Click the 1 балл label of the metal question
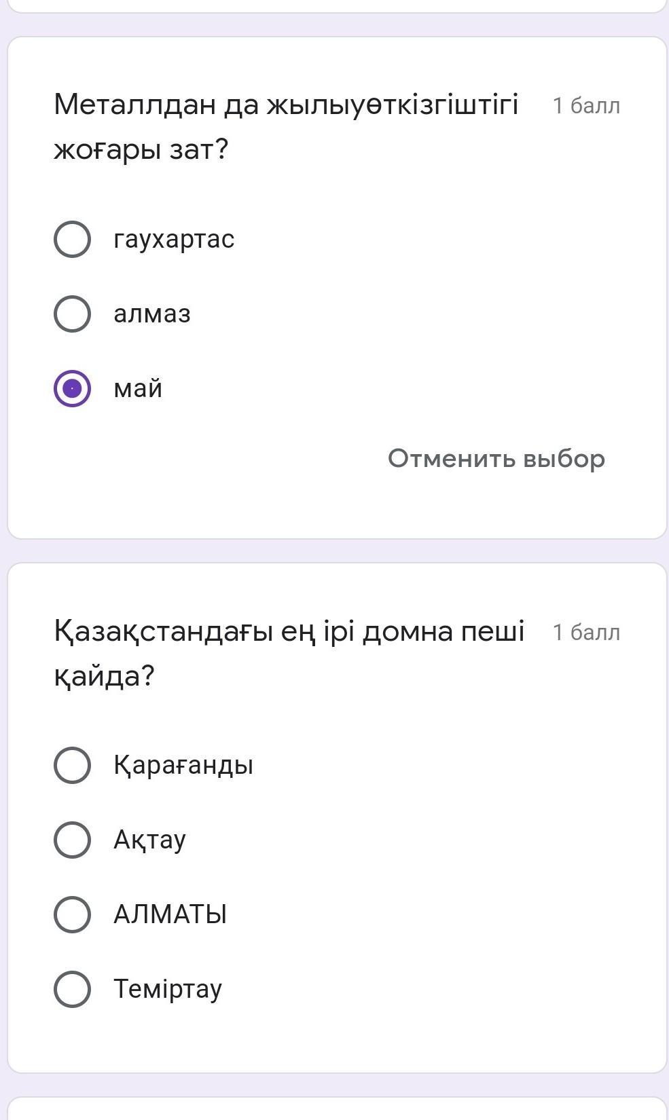The width and height of the screenshot is (669, 1120). (586, 106)
